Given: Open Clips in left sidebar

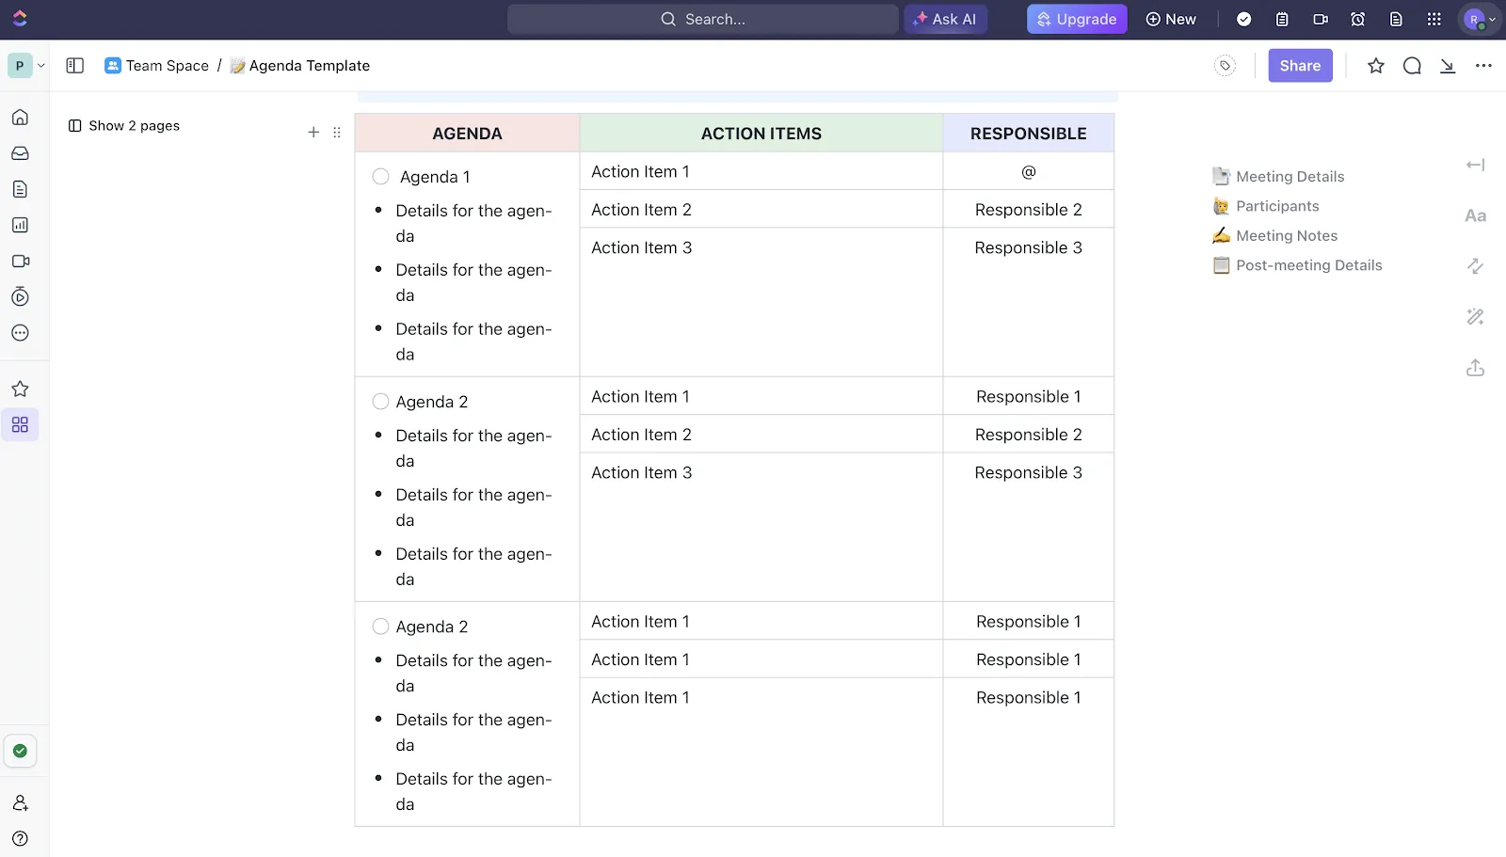Looking at the screenshot, I should pyautogui.click(x=20, y=261).
